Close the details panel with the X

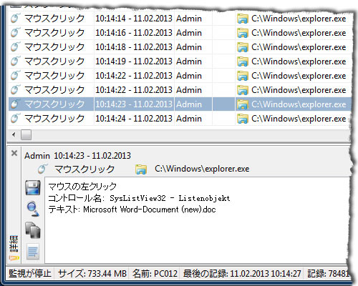pos(14,153)
